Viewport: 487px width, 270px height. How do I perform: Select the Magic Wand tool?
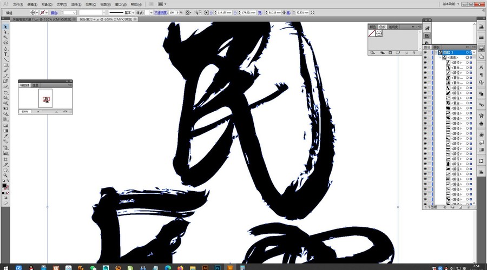5,37
